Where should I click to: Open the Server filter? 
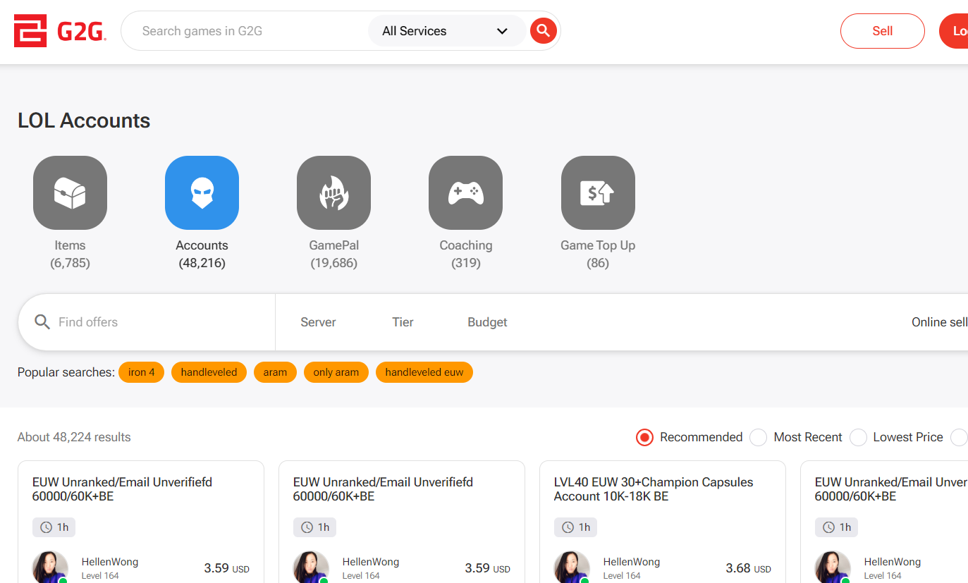tap(318, 322)
